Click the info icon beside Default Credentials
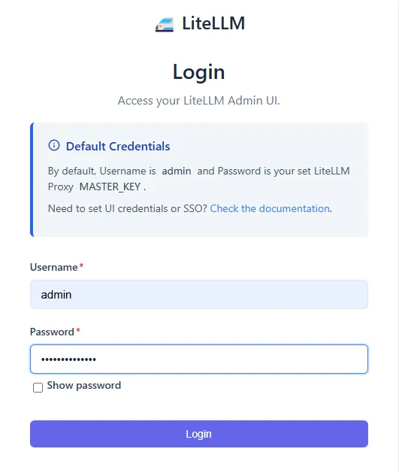The height and width of the screenshot is (473, 399). (x=54, y=145)
